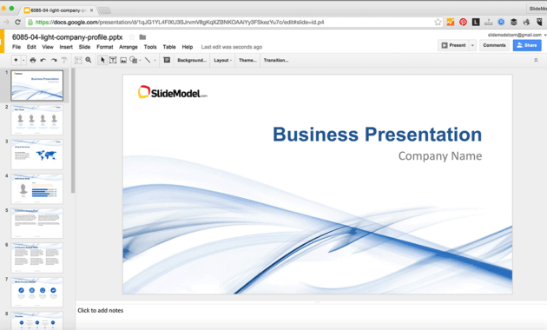Print the presentation with the printer icon
Image resolution: width=547 pixels, height=330 pixels.
tap(33, 60)
